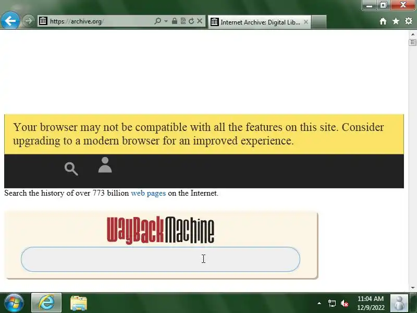The width and height of the screenshot is (417, 313).
Task: Restore down the Internet Explorer window
Action: coord(383,5)
